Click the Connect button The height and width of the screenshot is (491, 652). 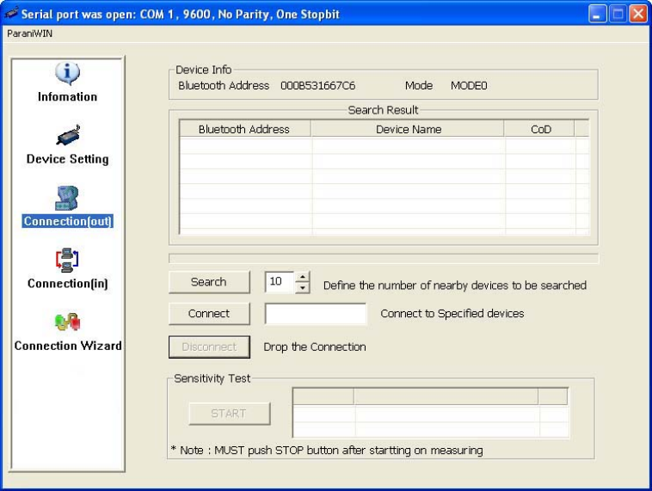point(209,314)
